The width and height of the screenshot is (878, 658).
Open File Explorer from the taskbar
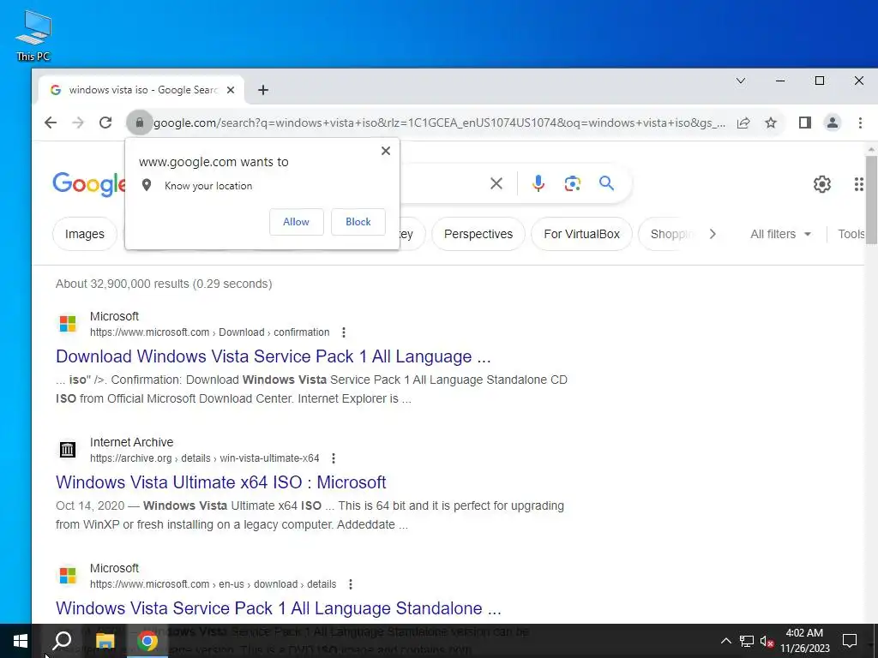point(105,641)
